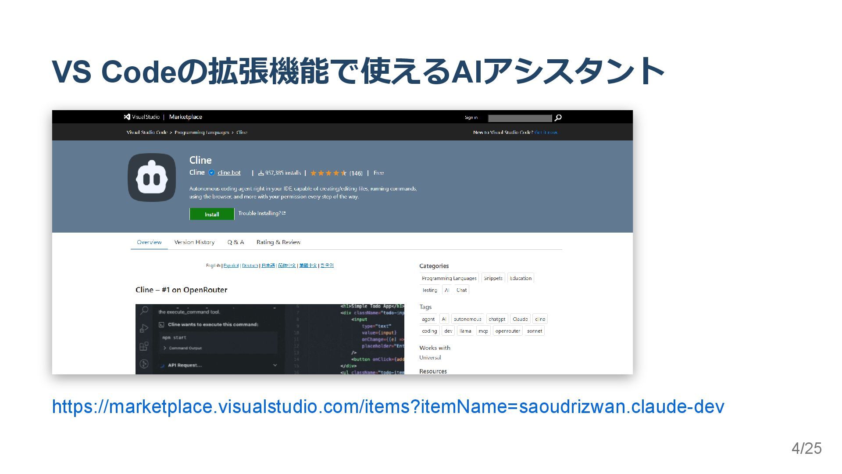
Task: Click the 'Cline – #1 on OpenRouter' heading
Action: point(181,290)
